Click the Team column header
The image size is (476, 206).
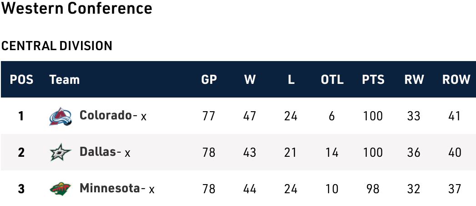(64, 80)
